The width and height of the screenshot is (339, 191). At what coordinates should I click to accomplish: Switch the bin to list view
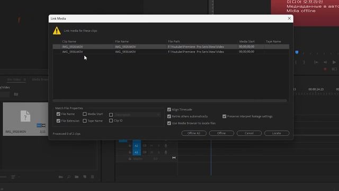13,177
